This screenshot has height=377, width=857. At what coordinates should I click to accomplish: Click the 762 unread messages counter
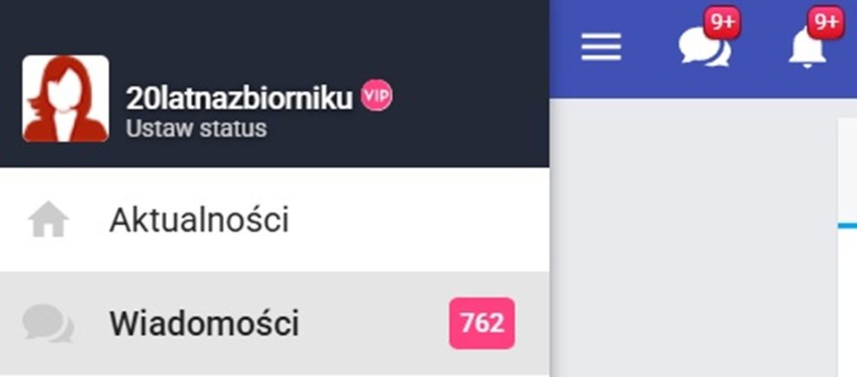(x=482, y=323)
